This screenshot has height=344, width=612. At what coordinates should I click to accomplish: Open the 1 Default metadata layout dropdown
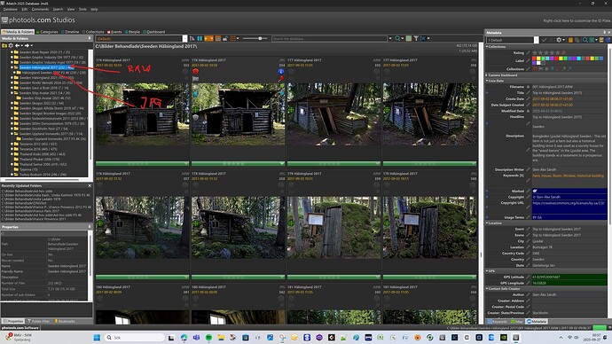tap(537, 40)
